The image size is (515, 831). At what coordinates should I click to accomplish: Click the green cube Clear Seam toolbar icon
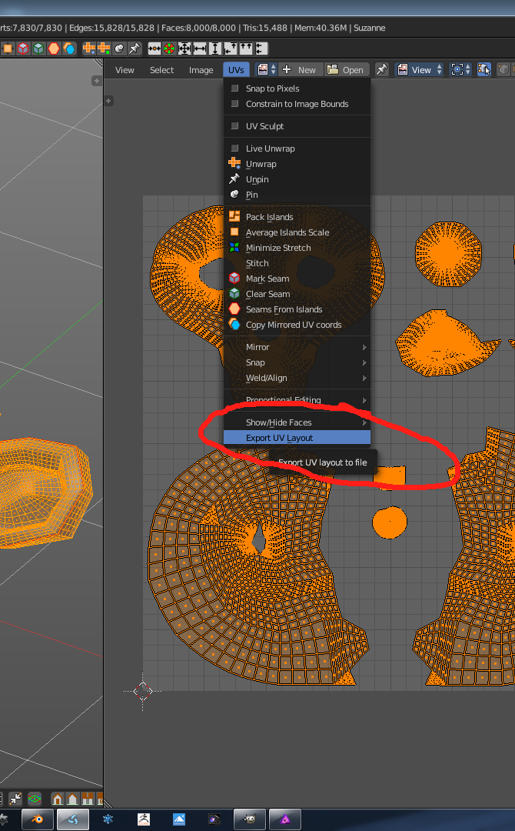[x=38, y=48]
